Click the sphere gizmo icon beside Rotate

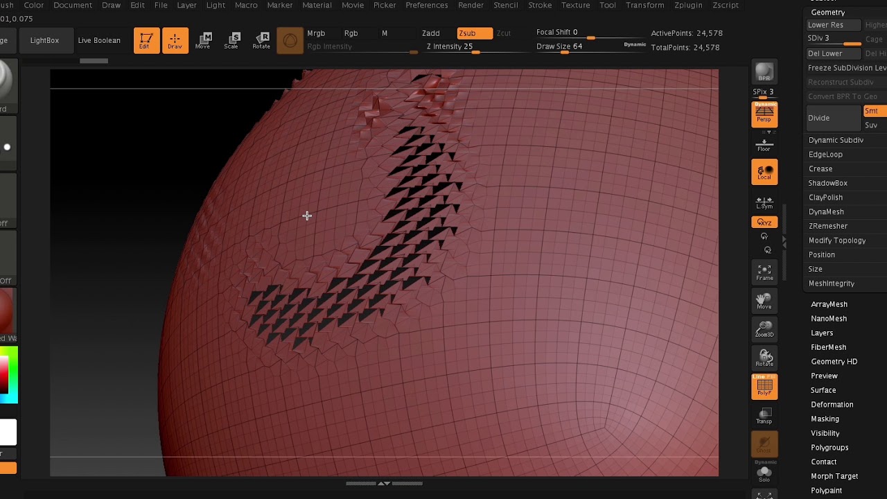point(290,41)
